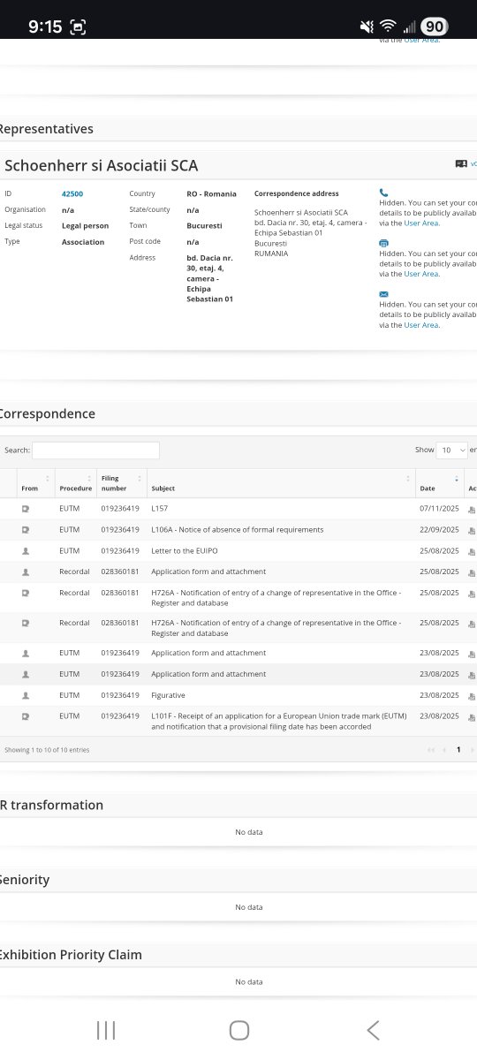477x1060 pixels.
Task: Click the action icon of the L1S7 row
Action: tap(472, 510)
